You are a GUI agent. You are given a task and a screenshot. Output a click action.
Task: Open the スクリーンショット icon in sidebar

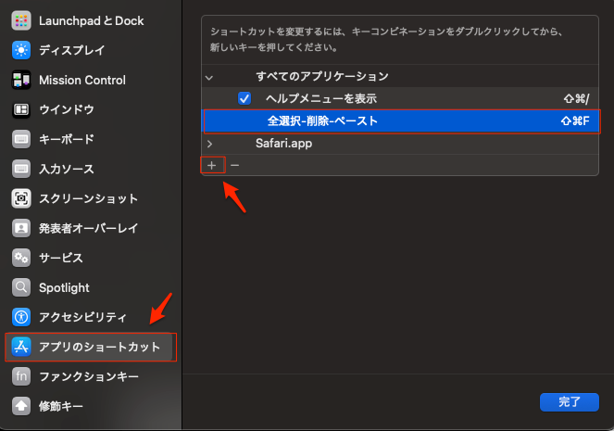[x=22, y=198]
